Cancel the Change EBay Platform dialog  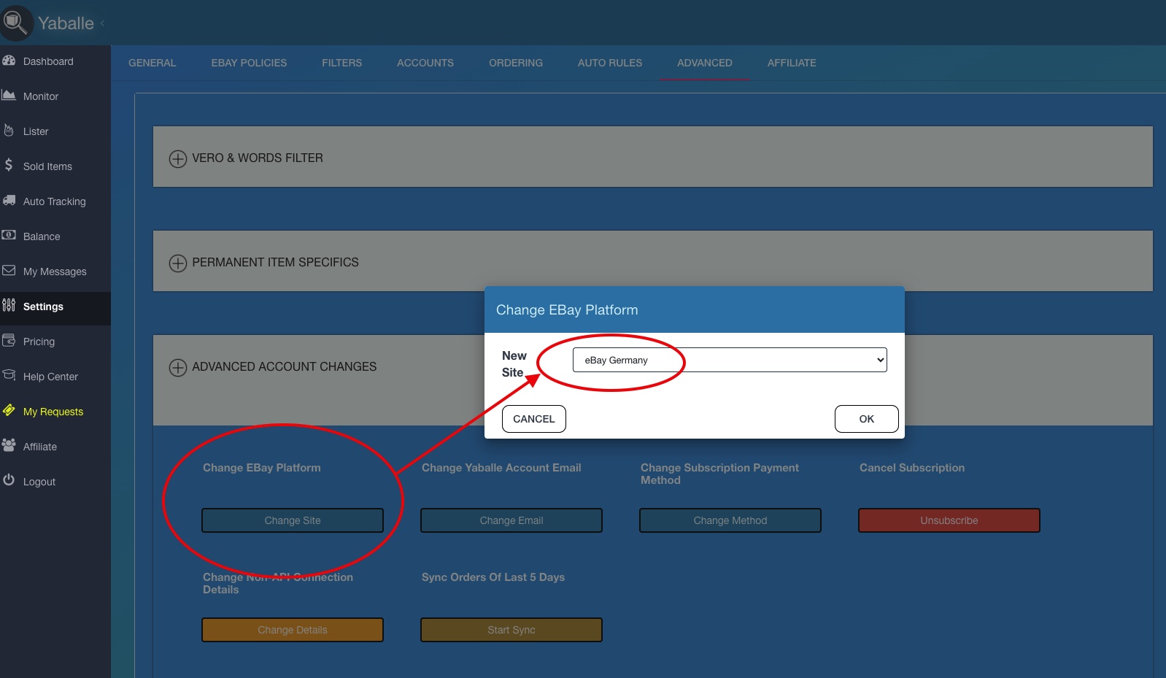[x=534, y=419]
